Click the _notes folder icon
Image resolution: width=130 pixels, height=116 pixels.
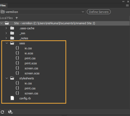click(x=12, y=38)
